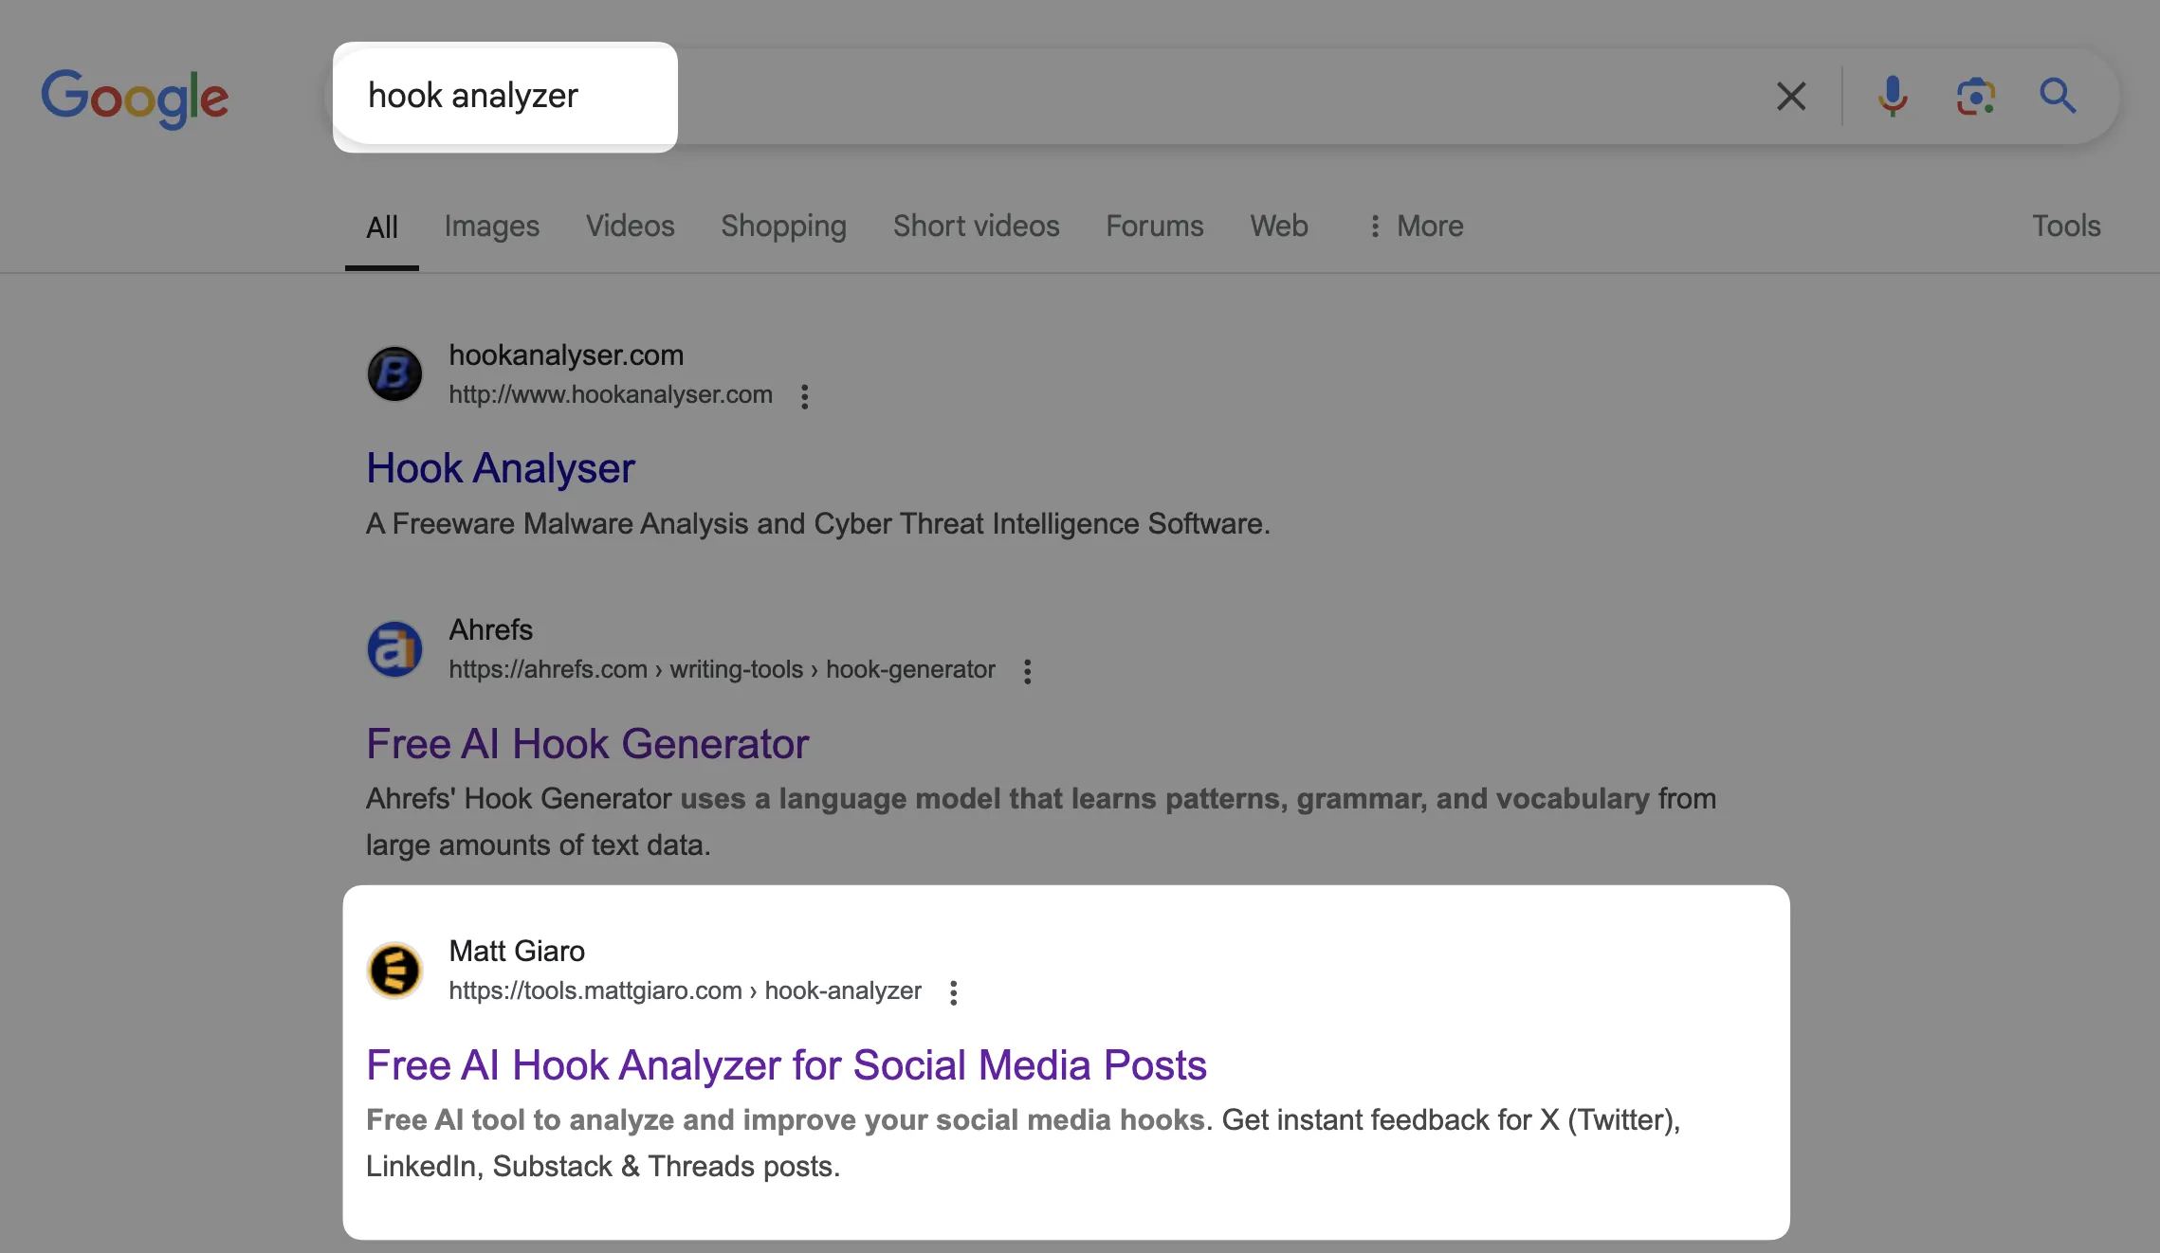The image size is (2160, 1253).
Task: Click the Matt Giaro favicon
Action: point(394,970)
